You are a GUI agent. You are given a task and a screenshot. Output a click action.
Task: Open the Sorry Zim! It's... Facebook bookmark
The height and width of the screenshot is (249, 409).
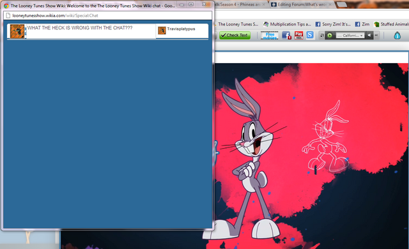point(333,24)
